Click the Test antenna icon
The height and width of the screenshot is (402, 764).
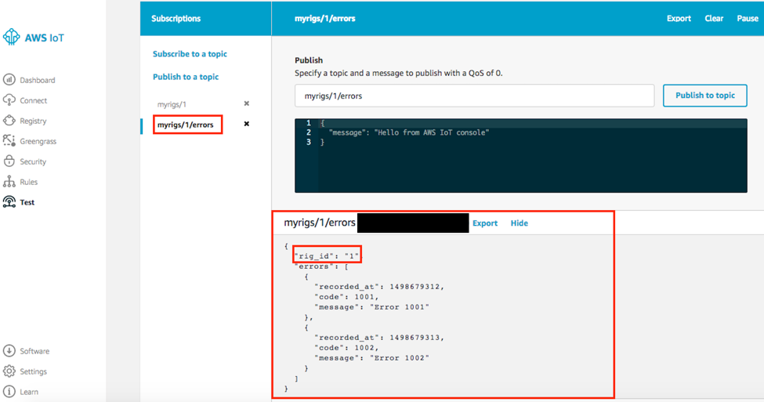(9, 201)
